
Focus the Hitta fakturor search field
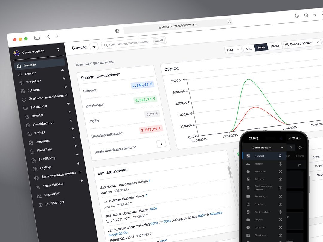133,43
